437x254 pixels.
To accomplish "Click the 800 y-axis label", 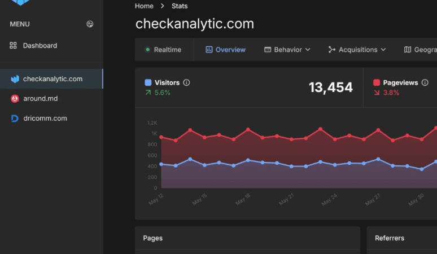I will pyautogui.click(x=152, y=144).
